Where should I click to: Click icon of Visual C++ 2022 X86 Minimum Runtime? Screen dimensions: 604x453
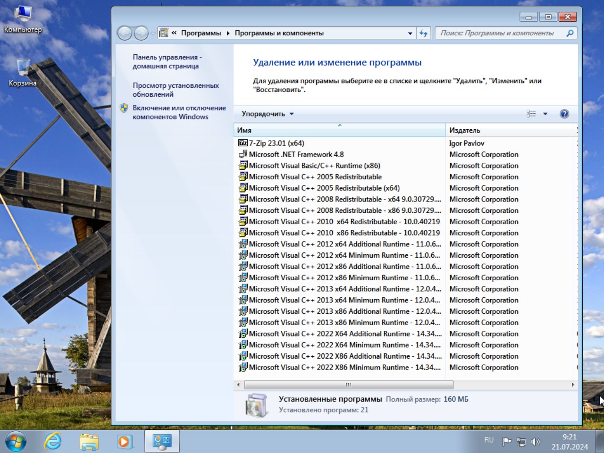(x=243, y=367)
